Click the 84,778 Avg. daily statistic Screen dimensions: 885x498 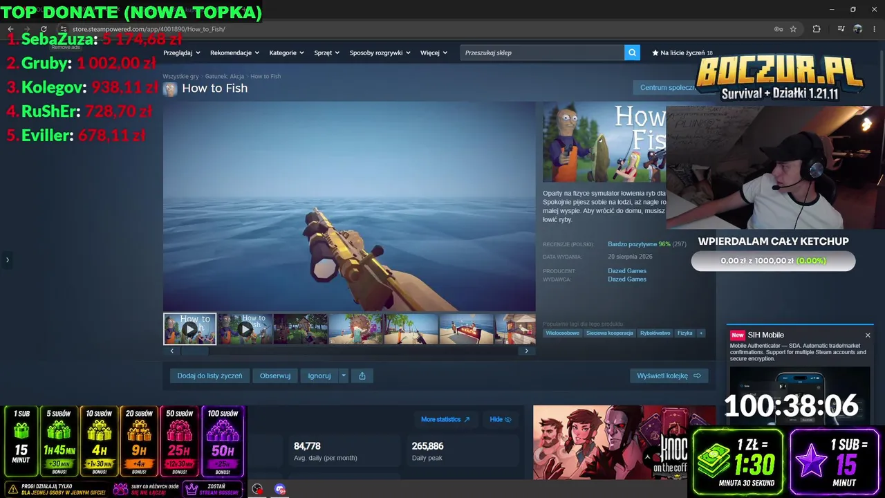pos(344,451)
